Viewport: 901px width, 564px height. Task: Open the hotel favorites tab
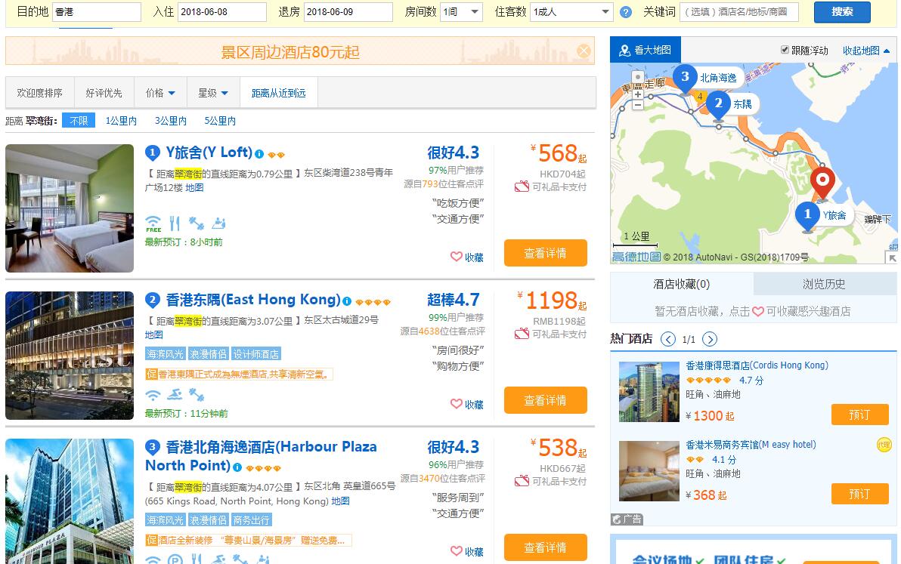(682, 283)
